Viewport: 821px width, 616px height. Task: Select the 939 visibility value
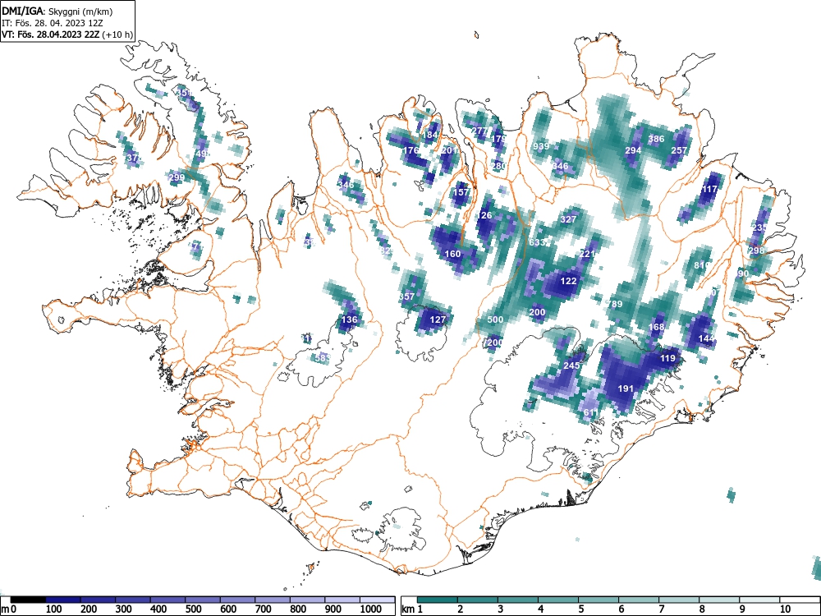tap(541, 146)
